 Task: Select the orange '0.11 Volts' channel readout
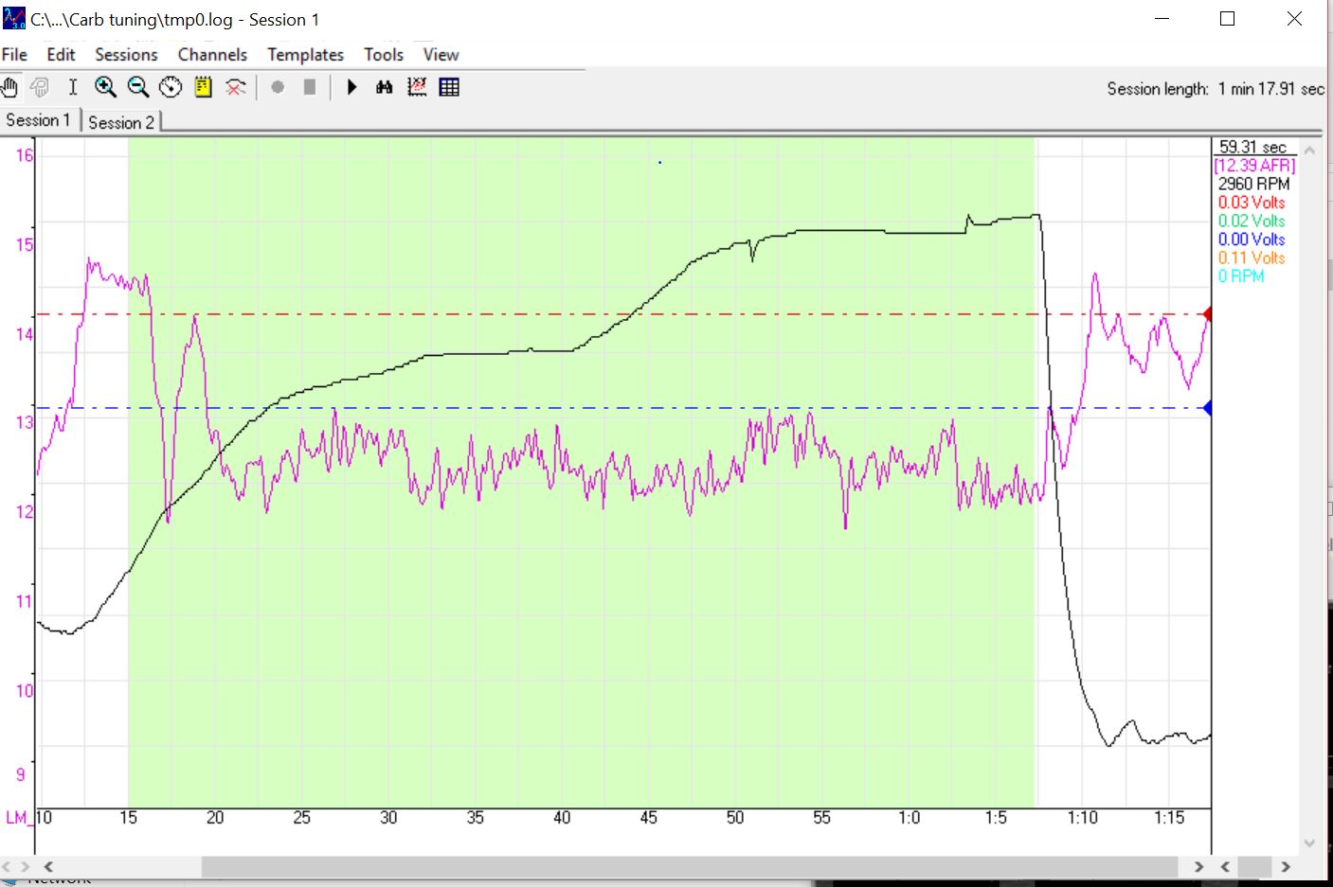point(1252,257)
